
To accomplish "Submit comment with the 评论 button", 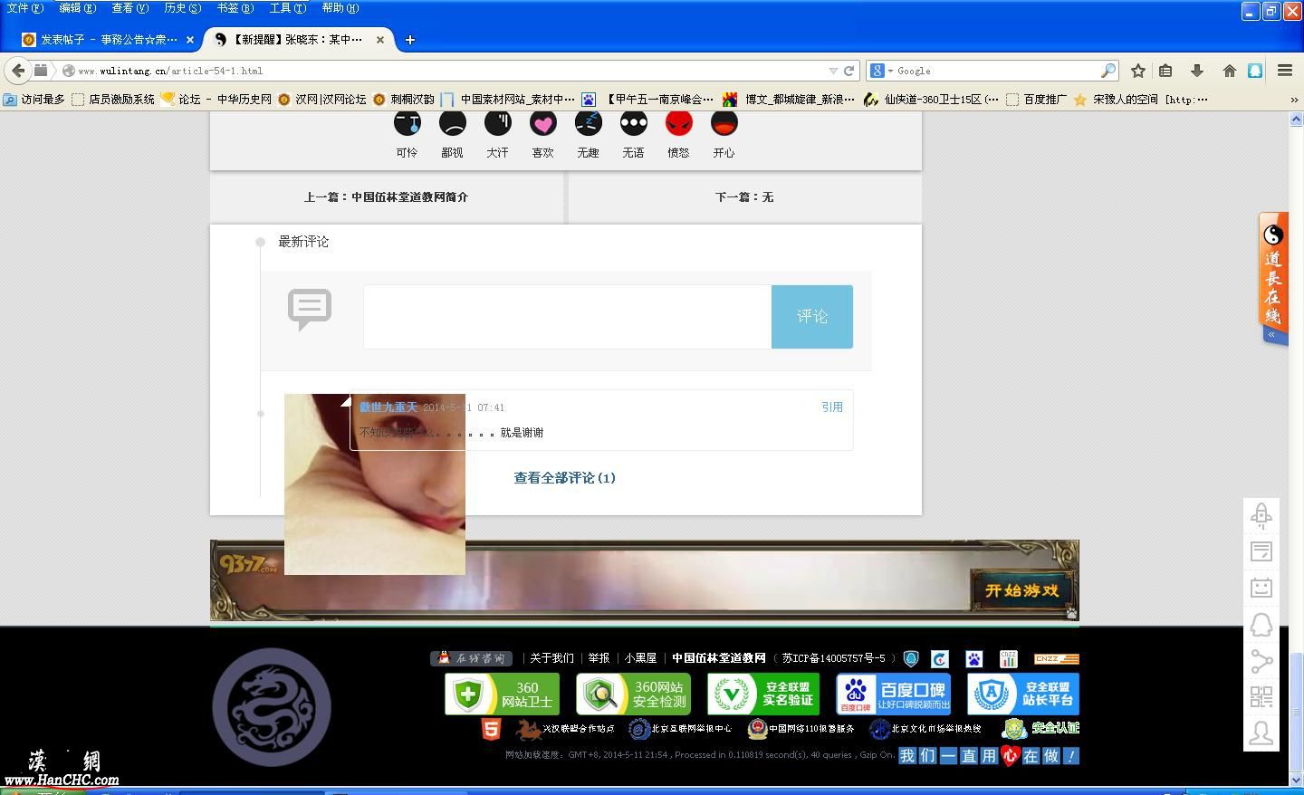I will 811,316.
